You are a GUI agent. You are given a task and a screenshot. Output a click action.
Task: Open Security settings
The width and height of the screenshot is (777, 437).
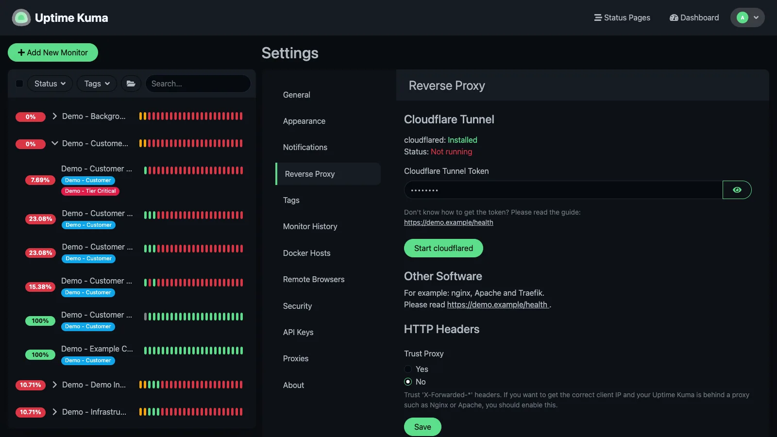328,306
